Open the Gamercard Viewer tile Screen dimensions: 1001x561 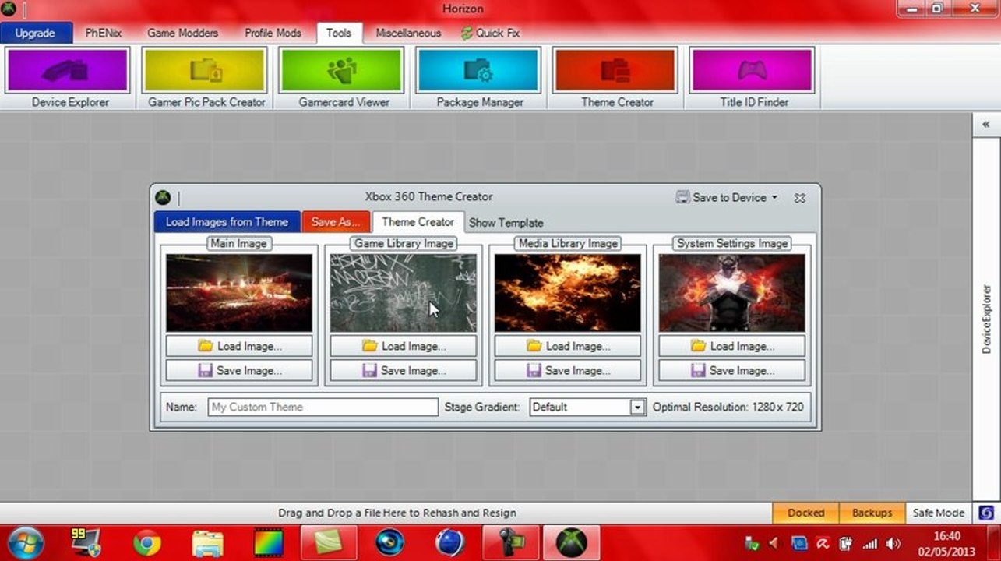[343, 78]
